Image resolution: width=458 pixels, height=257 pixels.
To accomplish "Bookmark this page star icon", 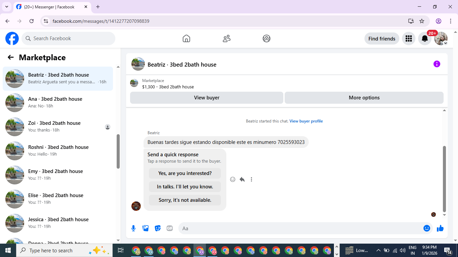I will coord(422,21).
